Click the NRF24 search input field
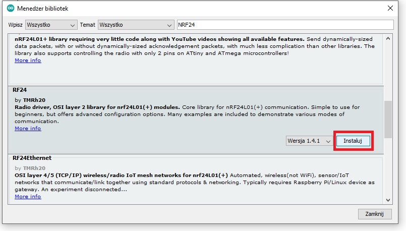 click(x=285, y=25)
